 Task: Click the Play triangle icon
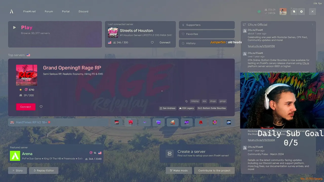pyautogui.click(x=14, y=28)
